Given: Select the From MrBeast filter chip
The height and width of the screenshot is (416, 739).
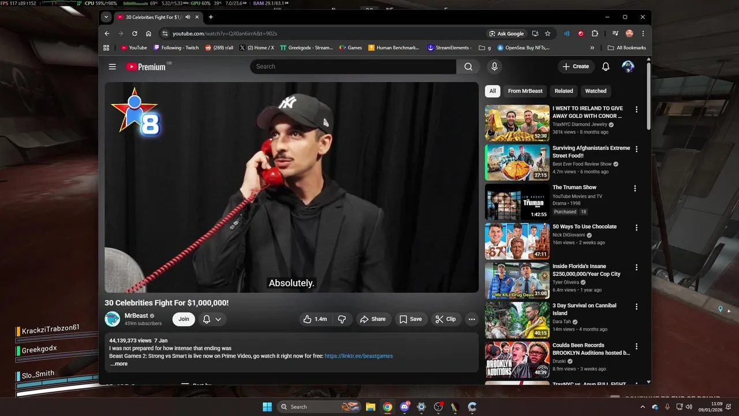Looking at the screenshot, I should pos(525,91).
